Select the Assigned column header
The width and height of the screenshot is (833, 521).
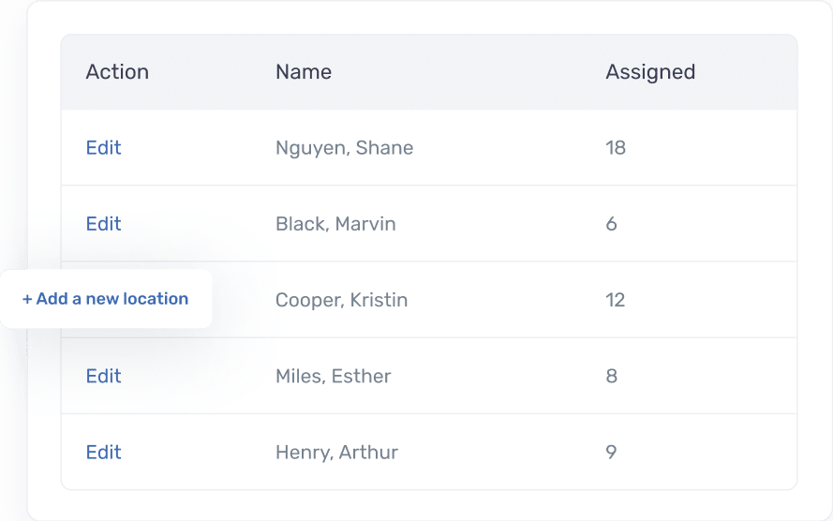650,72
